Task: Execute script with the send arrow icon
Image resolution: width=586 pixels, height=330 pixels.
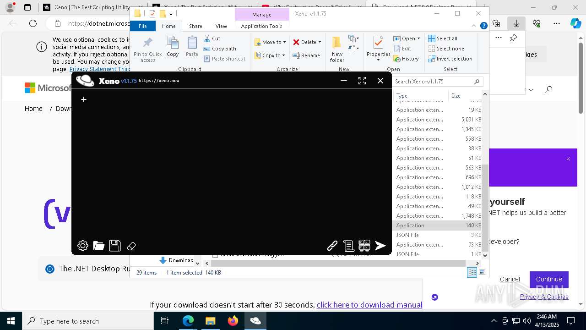Action: [x=380, y=246]
